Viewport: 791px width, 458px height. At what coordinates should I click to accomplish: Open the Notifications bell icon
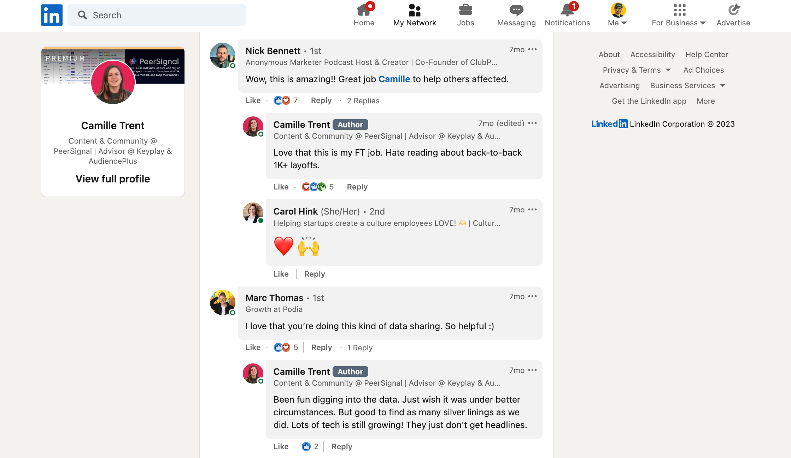point(567,11)
